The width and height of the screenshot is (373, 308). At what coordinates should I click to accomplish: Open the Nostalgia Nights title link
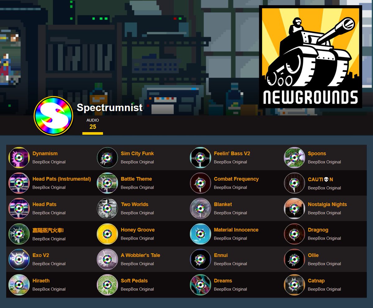click(x=327, y=204)
